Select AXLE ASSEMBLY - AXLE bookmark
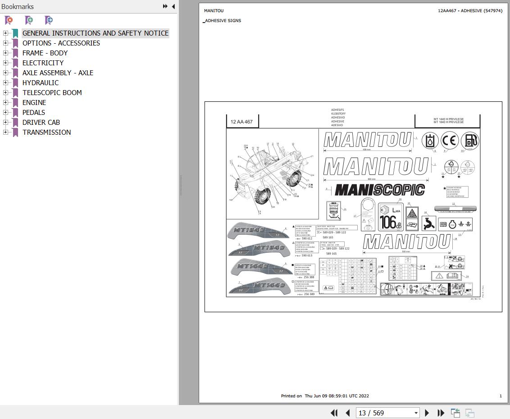510x419 pixels. 58,73
